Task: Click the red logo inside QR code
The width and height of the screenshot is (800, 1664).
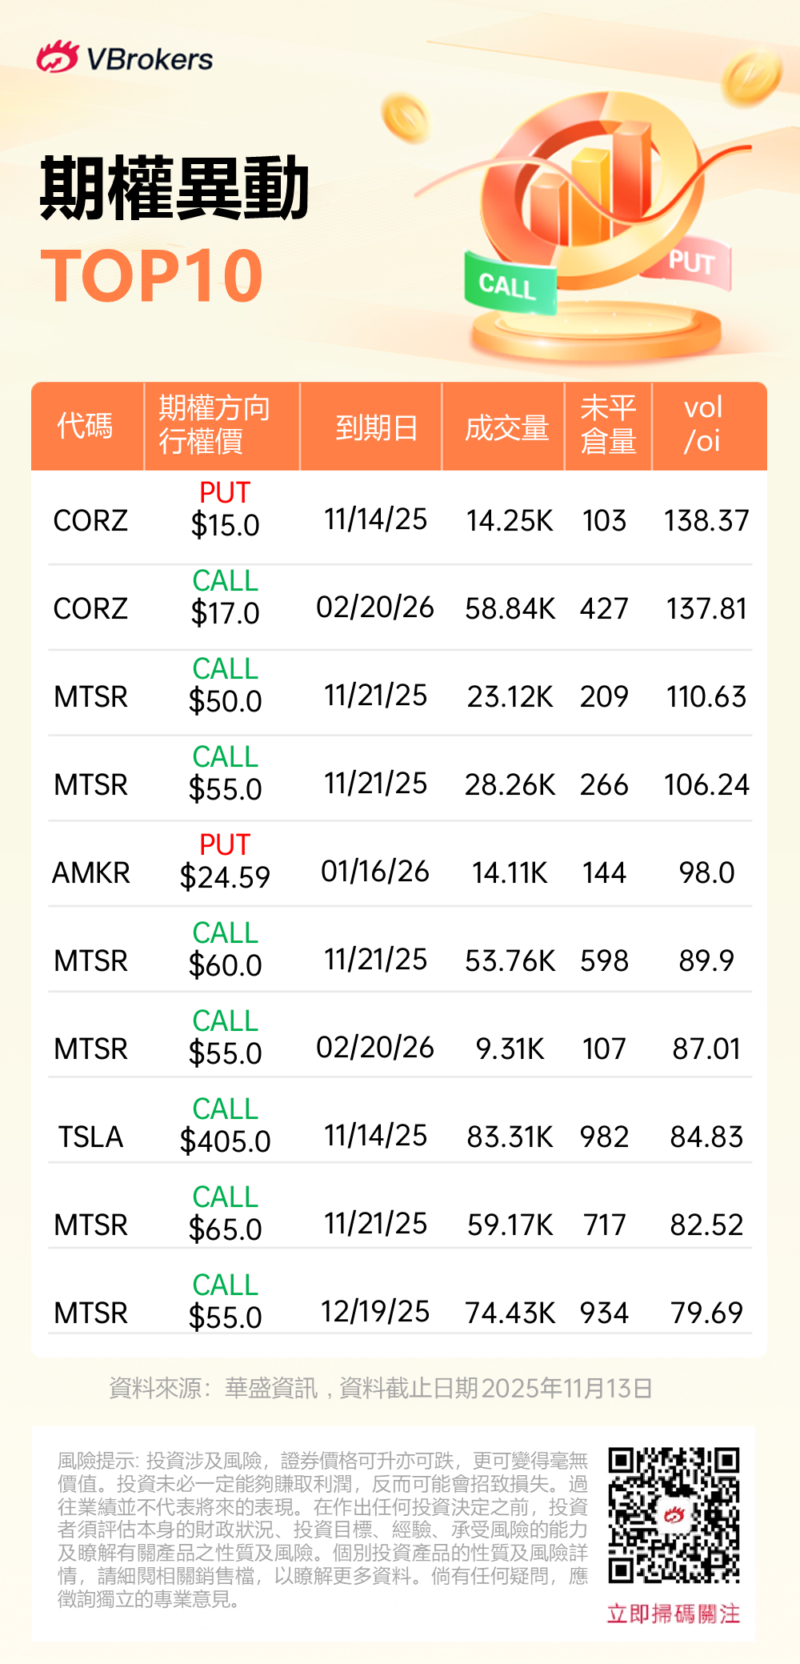Action: [x=674, y=1515]
